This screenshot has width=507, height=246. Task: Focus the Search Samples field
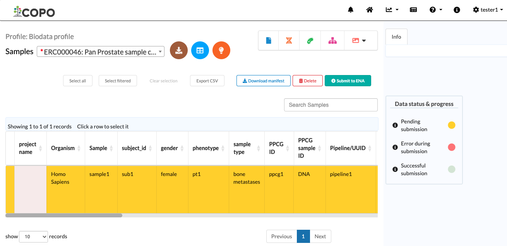coord(331,105)
